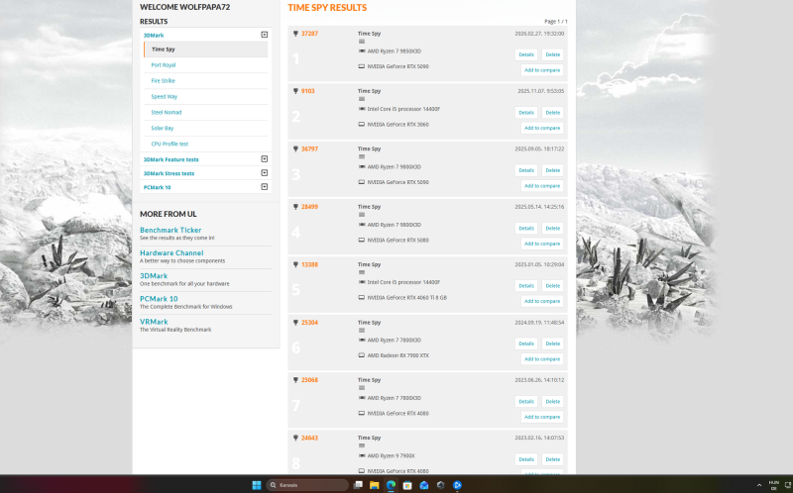
Task: Click the Intel Core i5 processor 14400F text in result 2
Action: pyautogui.click(x=403, y=109)
